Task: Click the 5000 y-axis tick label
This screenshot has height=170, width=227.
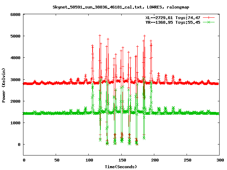Action: (15, 36)
